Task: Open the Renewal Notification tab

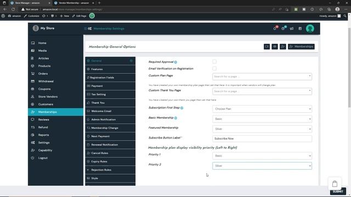Action: coord(110,144)
